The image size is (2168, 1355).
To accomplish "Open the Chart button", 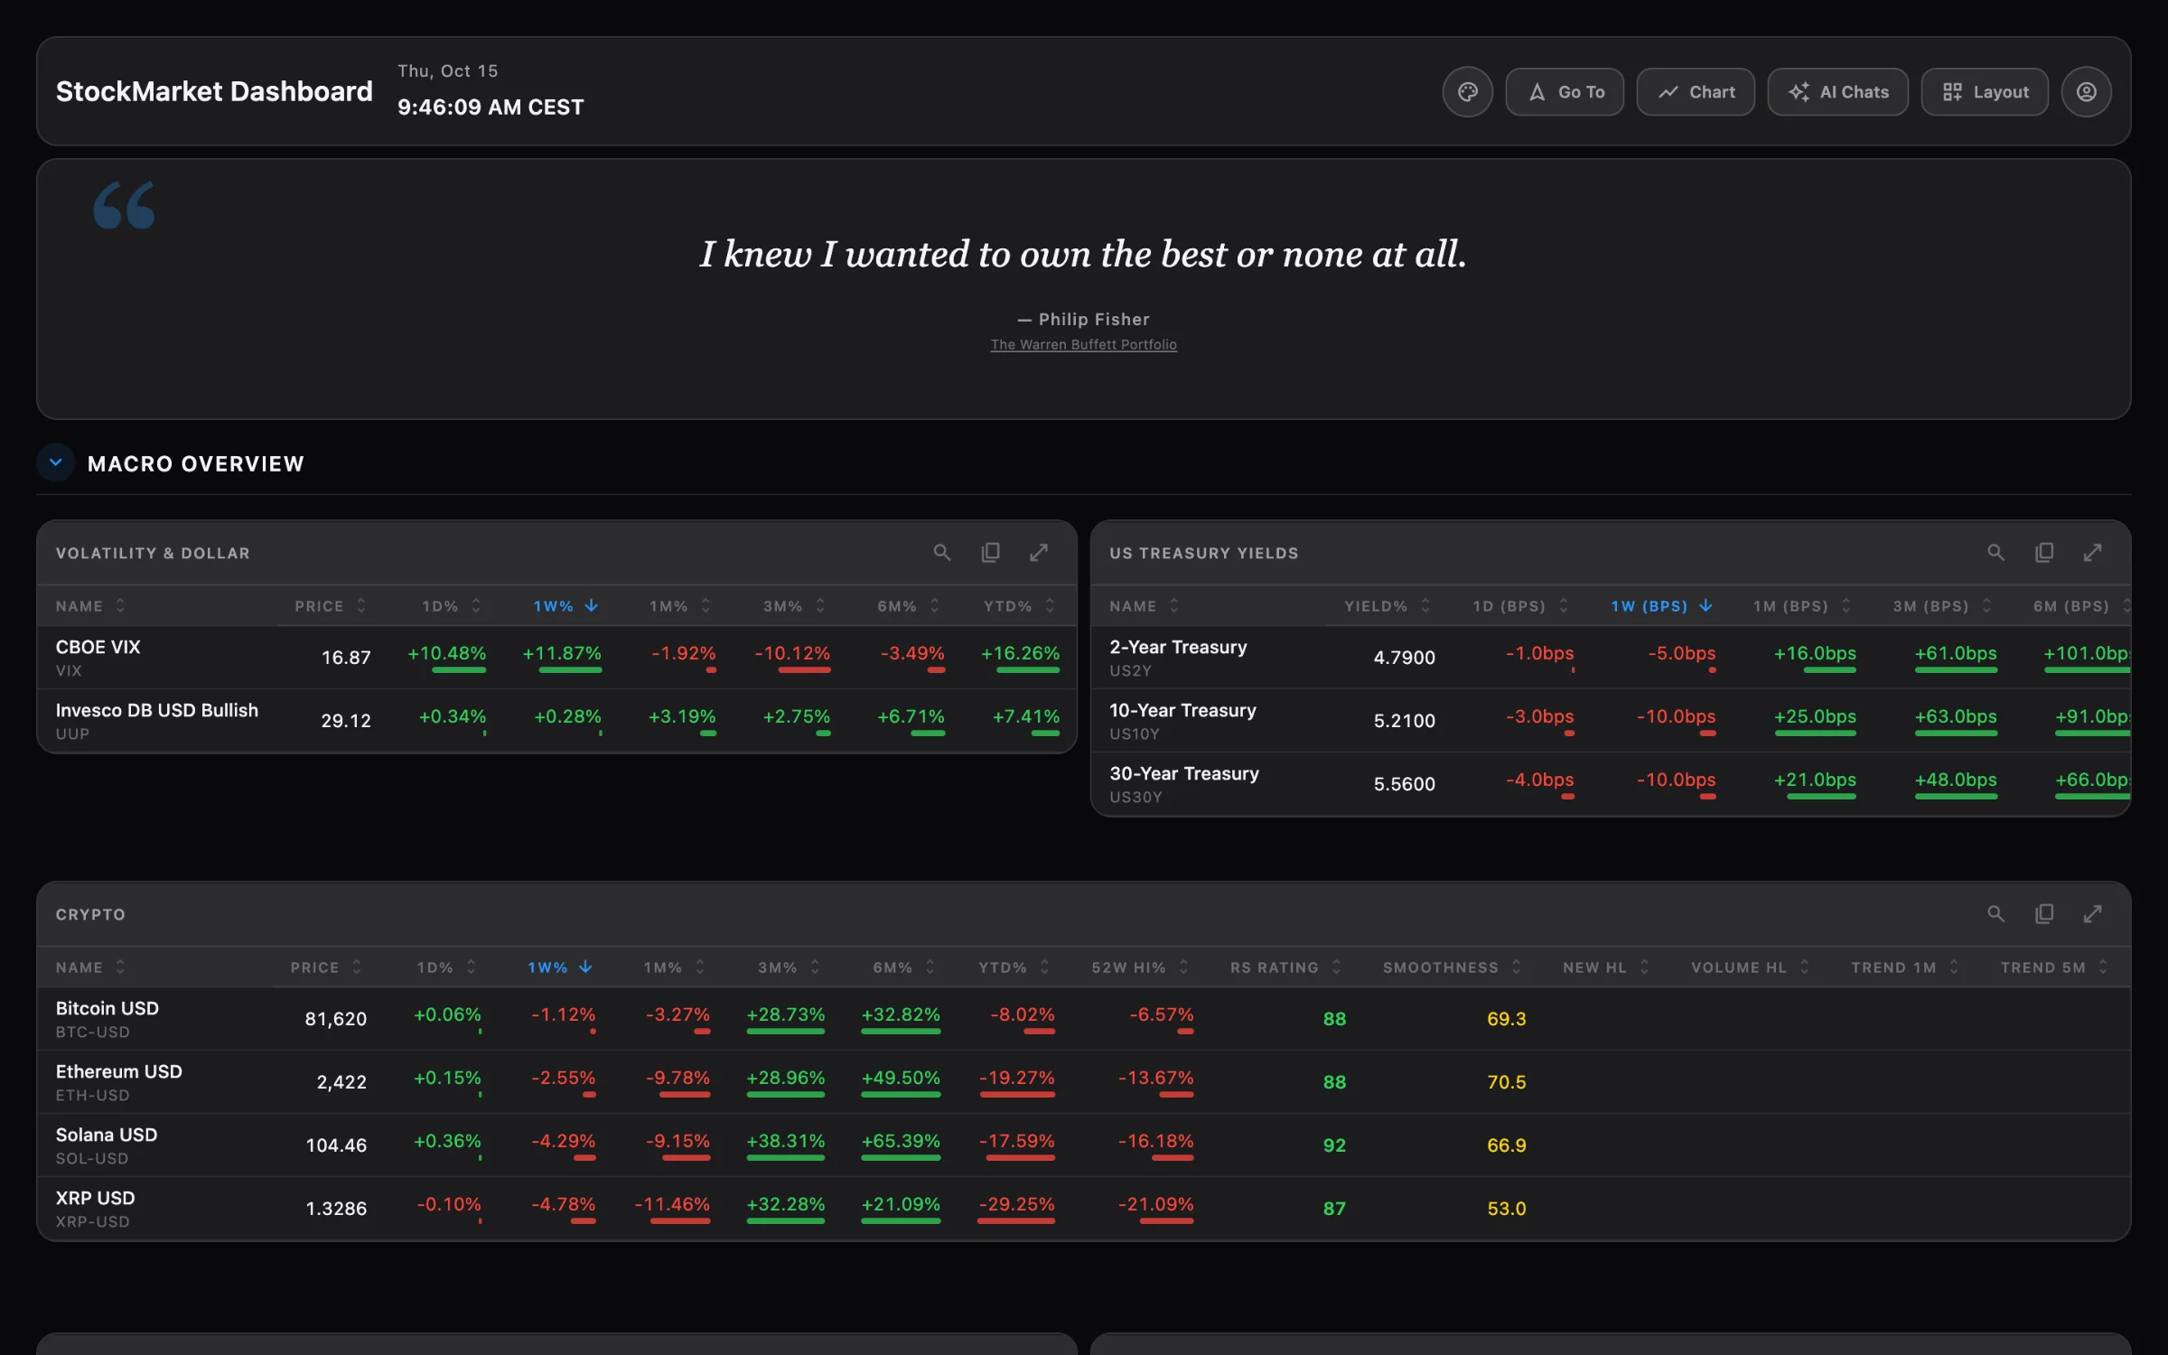I will click(1696, 91).
